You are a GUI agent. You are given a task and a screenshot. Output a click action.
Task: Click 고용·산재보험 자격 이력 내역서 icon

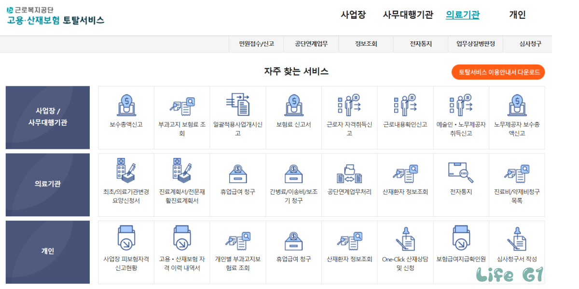click(182, 238)
